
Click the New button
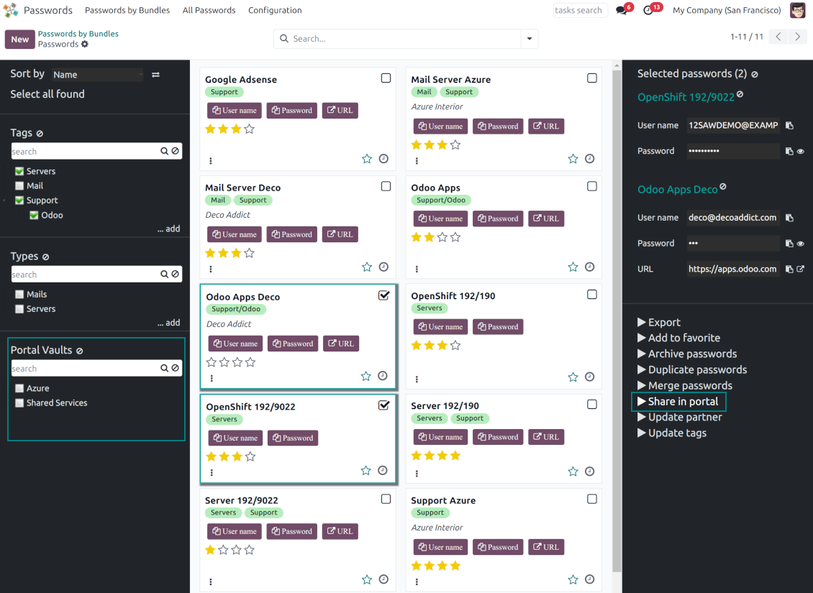[x=19, y=40]
